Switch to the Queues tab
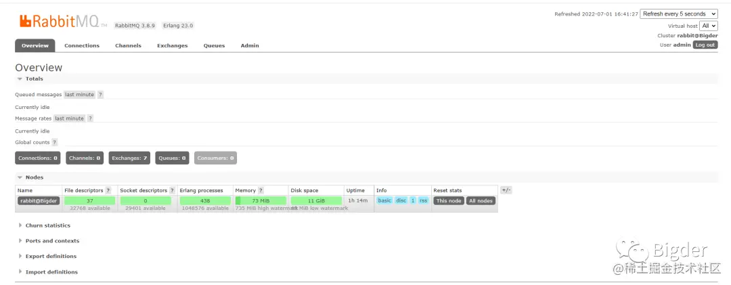The image size is (731, 285). [x=214, y=46]
